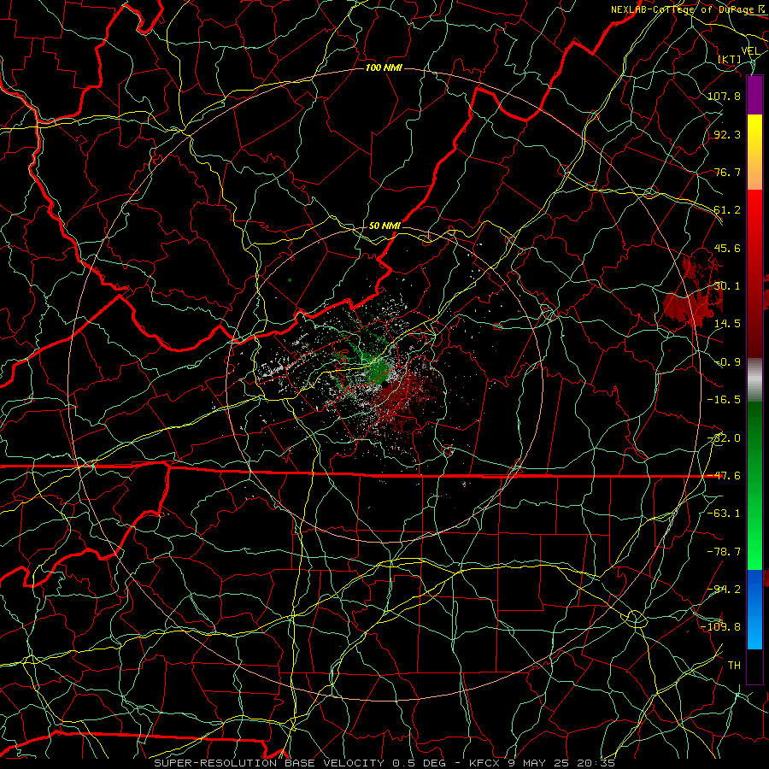769x769 pixels.
Task: Click the 100 NMI range ring label
Action: click(x=384, y=68)
